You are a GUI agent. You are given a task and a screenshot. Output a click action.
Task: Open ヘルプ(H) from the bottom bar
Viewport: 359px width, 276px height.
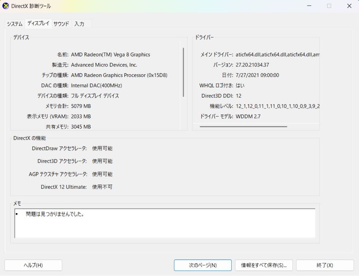(33, 265)
